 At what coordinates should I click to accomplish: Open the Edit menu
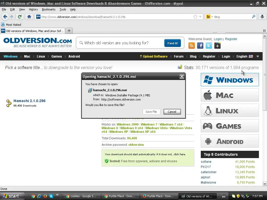click(13, 9)
